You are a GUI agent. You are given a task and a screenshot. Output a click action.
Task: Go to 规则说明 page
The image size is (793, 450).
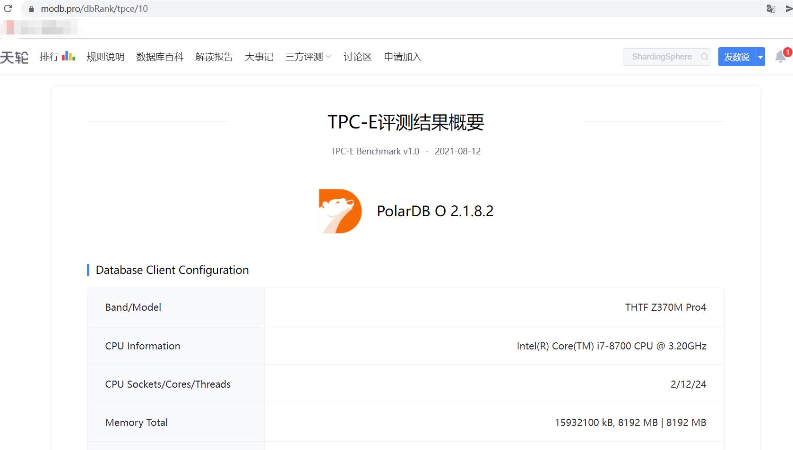(105, 57)
